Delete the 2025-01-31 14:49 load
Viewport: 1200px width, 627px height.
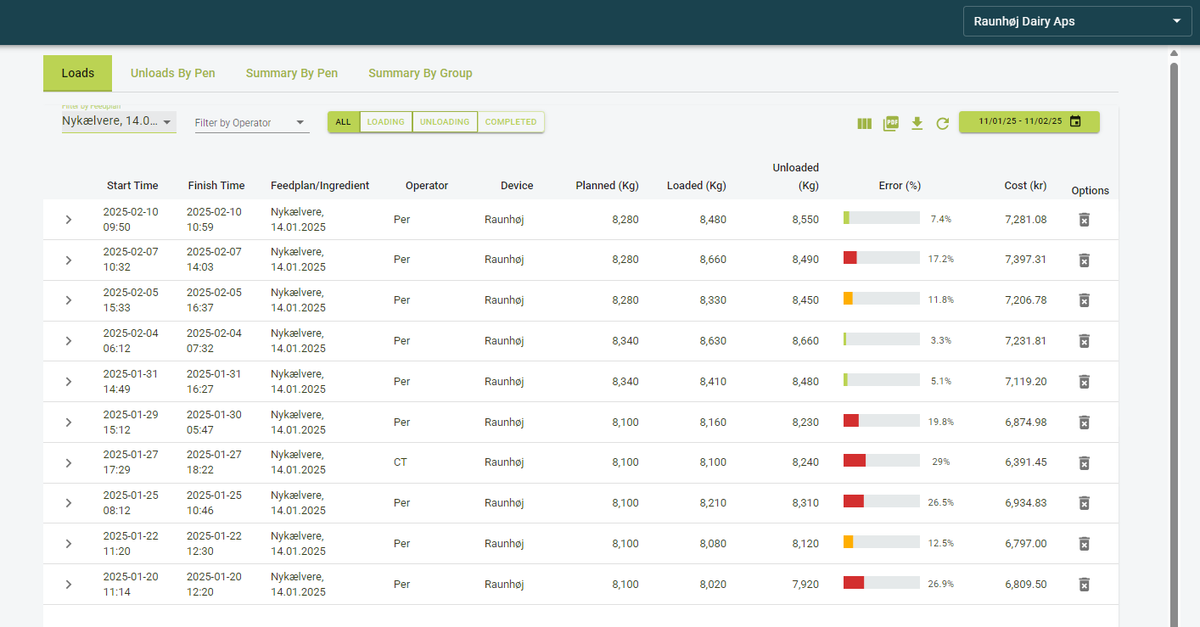[1084, 382]
